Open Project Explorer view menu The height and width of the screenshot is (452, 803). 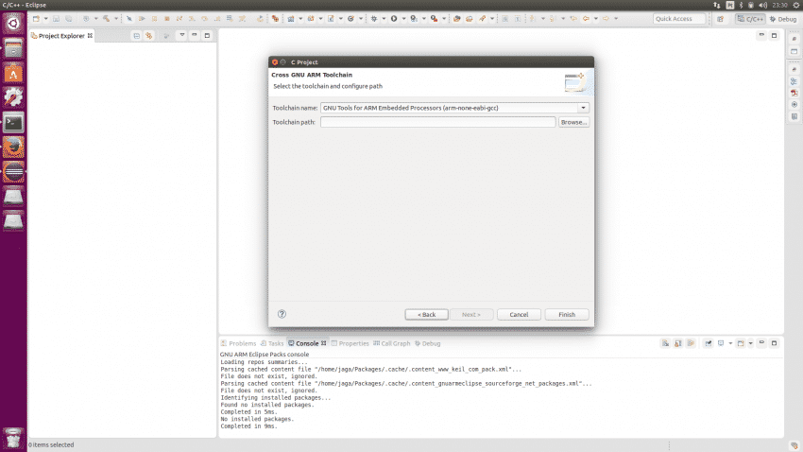coord(181,35)
